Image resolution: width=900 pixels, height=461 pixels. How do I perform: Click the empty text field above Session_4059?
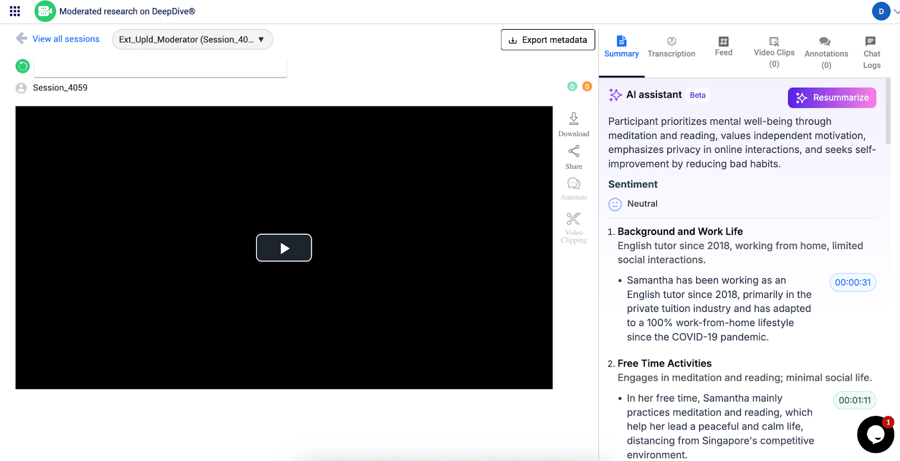pos(160,67)
